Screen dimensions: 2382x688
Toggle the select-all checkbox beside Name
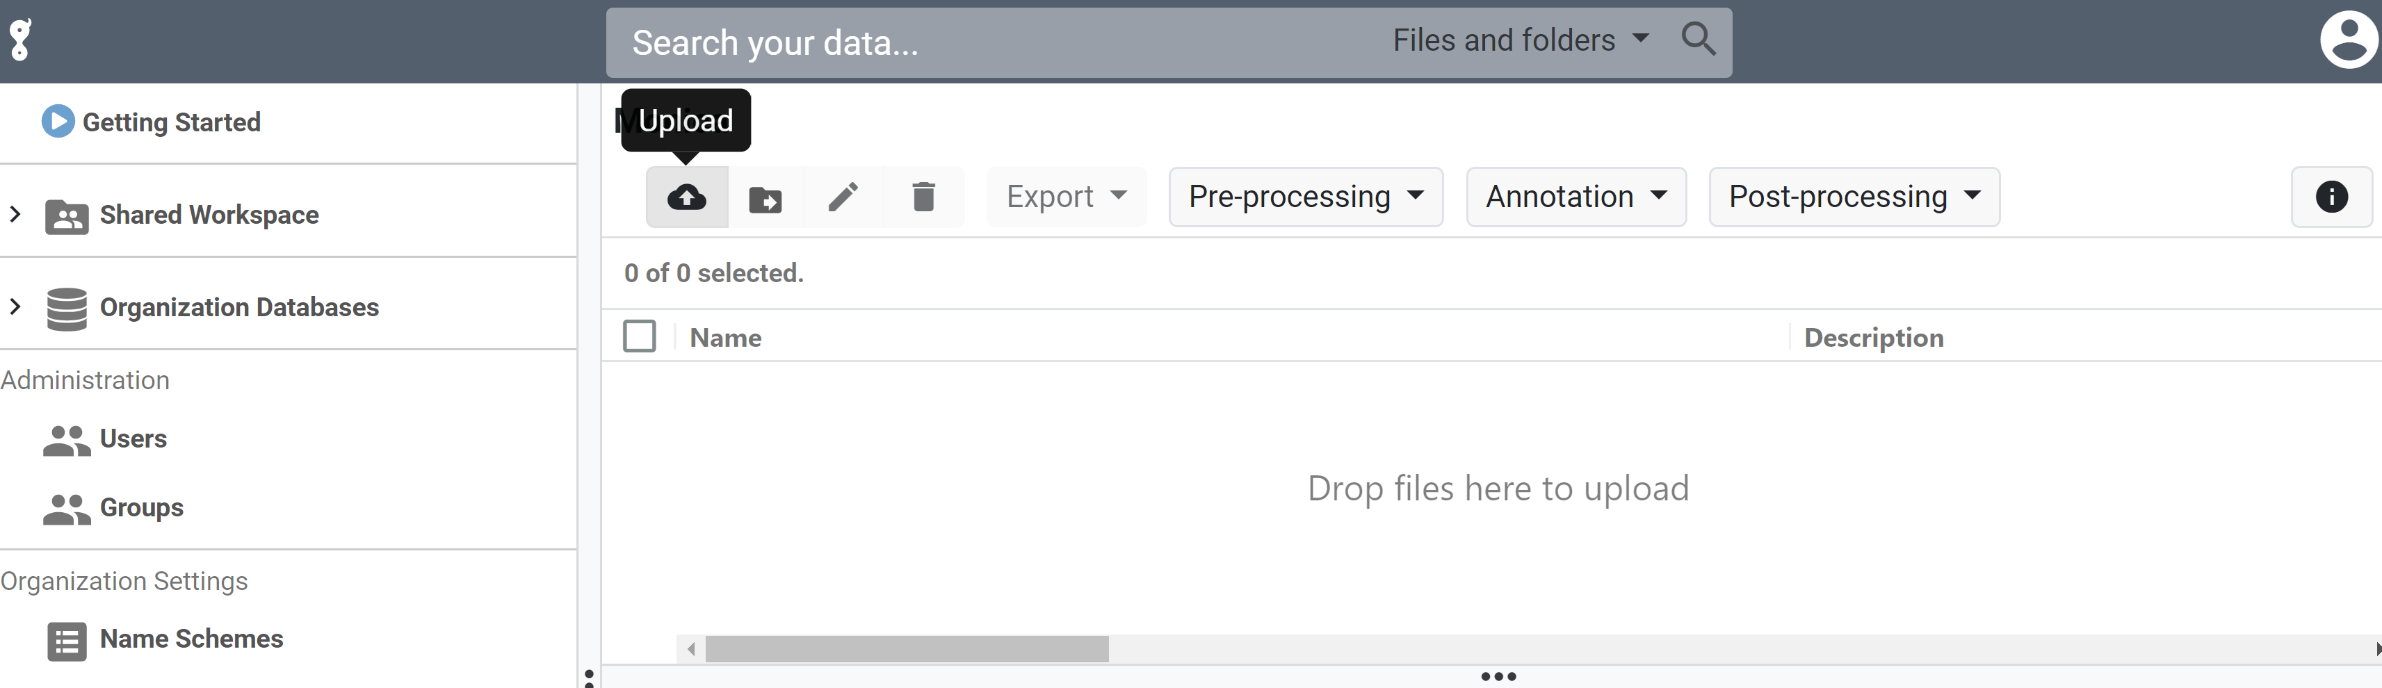[639, 336]
